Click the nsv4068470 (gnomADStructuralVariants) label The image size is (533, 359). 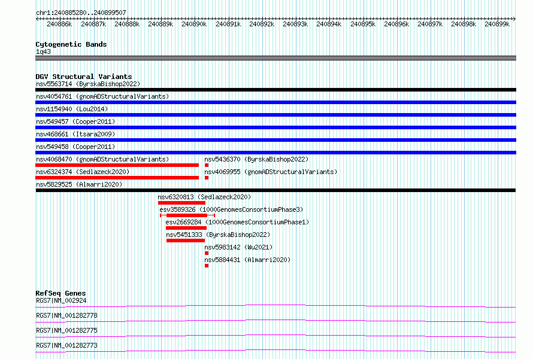102,159
